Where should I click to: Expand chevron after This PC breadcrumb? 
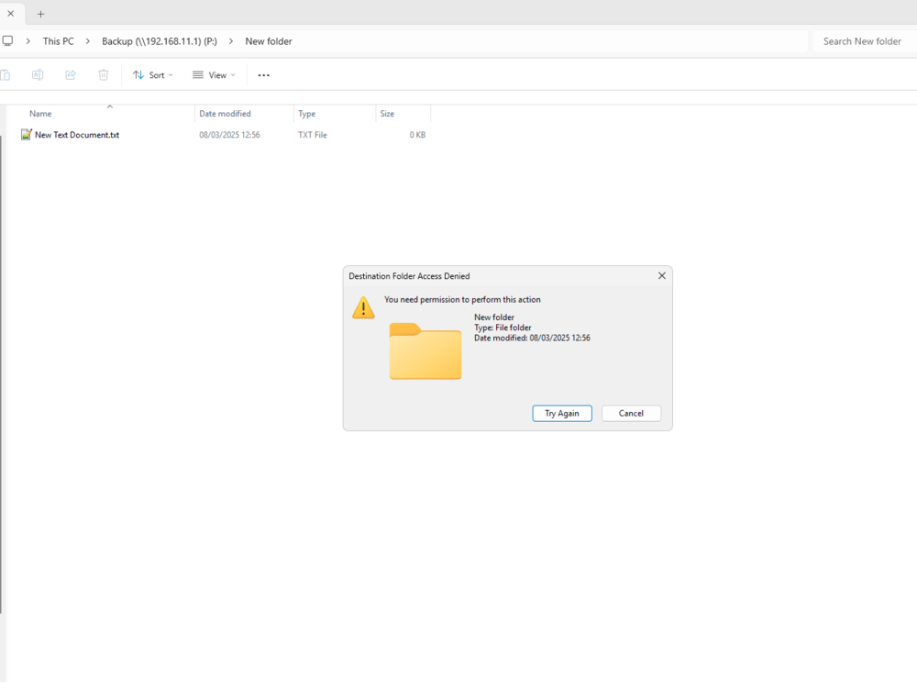tap(88, 41)
